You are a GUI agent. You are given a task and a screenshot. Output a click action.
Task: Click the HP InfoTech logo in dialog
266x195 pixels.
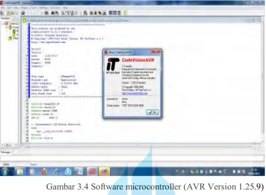[x=112, y=65]
